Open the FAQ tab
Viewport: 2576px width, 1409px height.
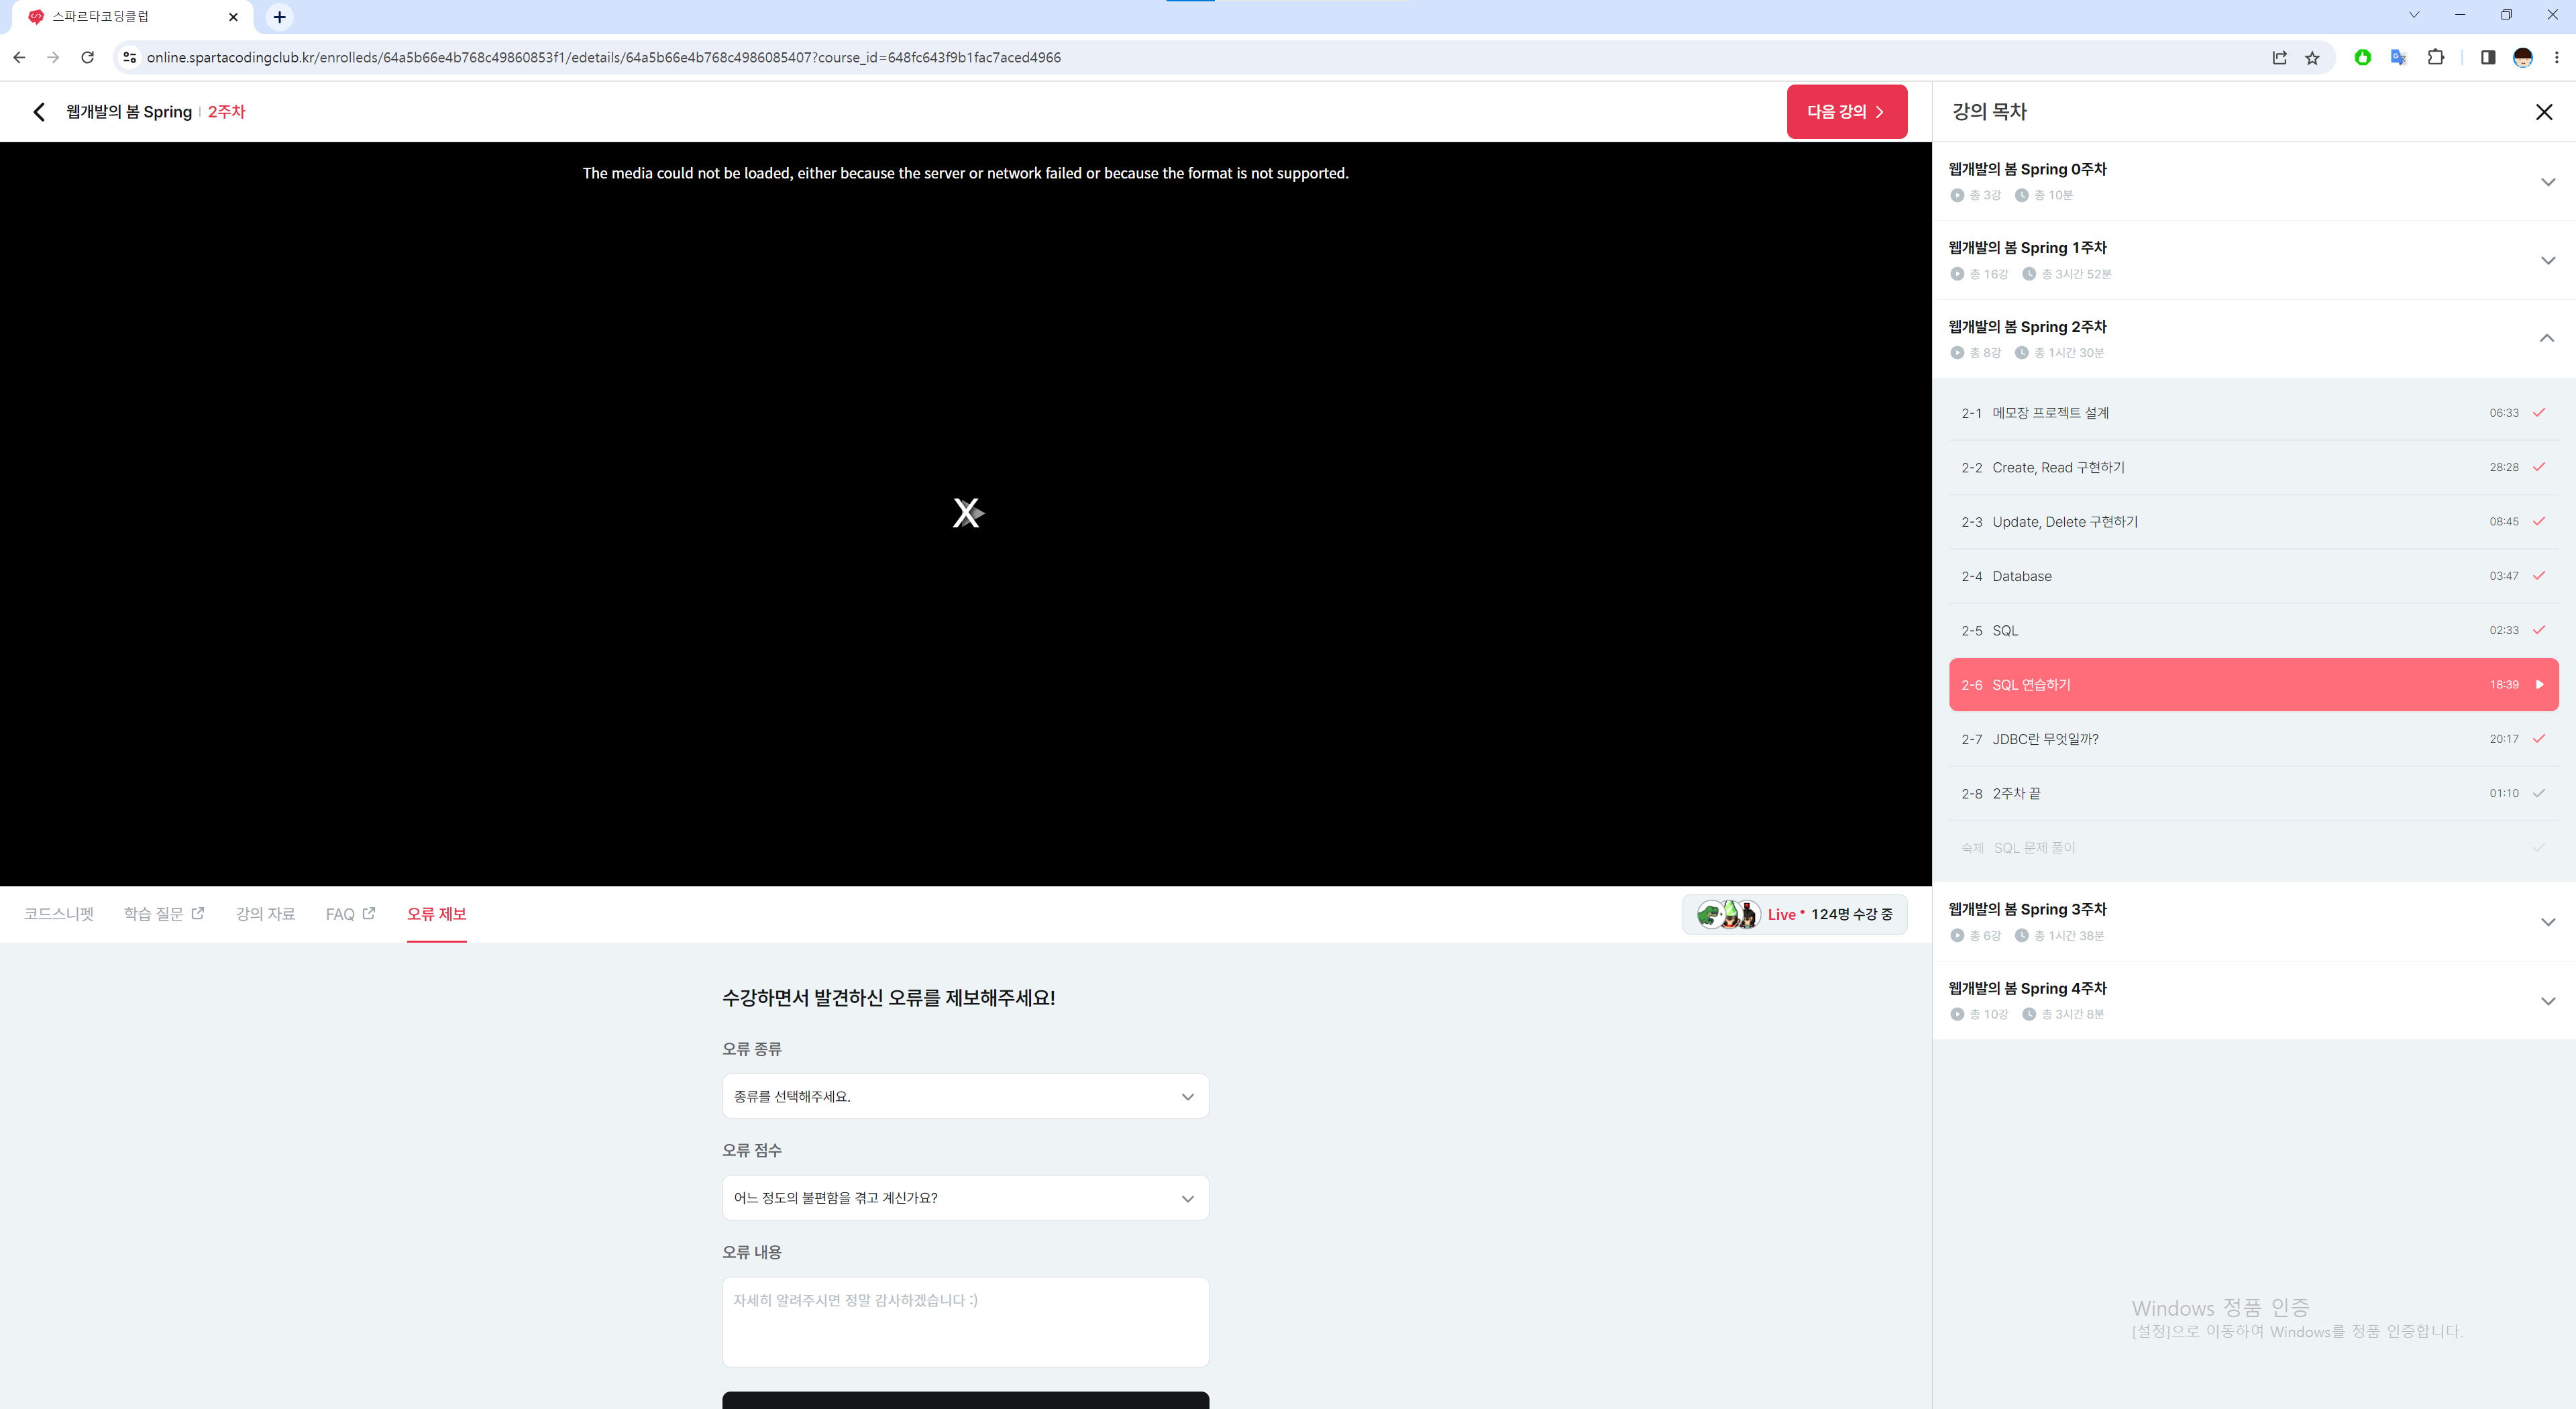(350, 914)
